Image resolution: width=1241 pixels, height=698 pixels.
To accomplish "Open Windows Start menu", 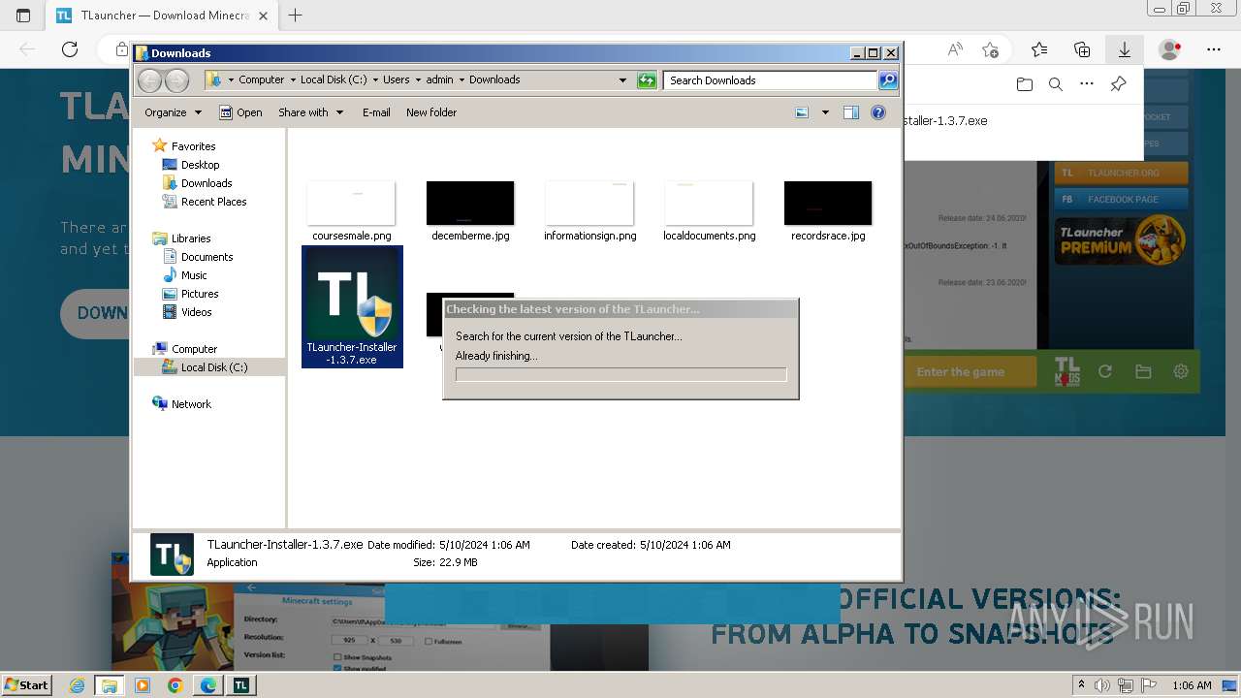I will [27, 685].
